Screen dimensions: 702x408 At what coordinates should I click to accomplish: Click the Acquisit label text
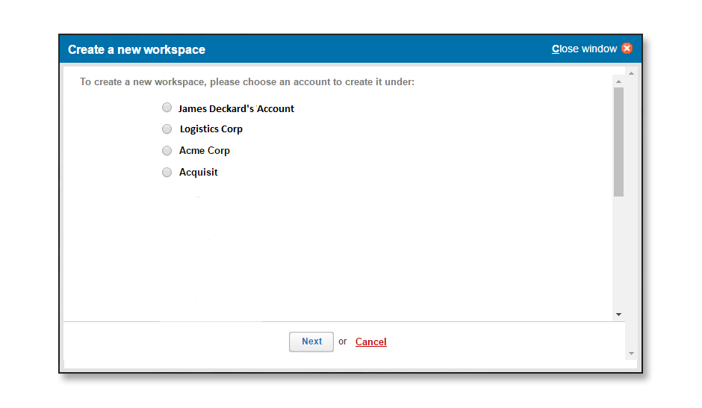pyautogui.click(x=199, y=173)
